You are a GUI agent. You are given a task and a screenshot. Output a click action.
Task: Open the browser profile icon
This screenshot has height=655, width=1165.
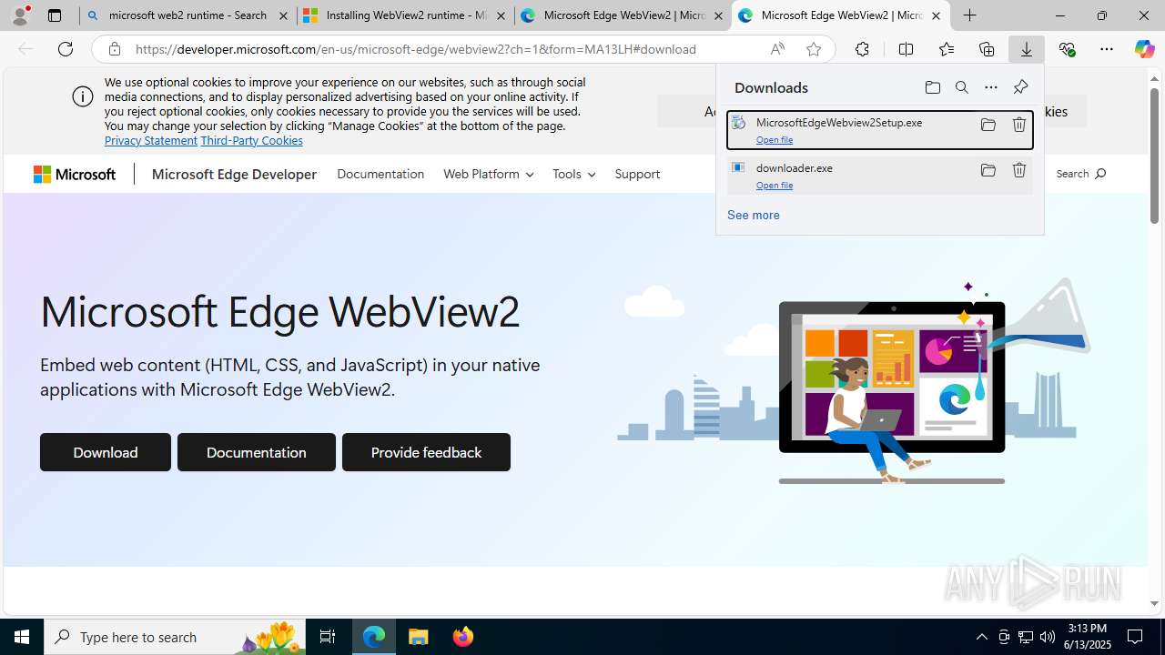tap(20, 15)
